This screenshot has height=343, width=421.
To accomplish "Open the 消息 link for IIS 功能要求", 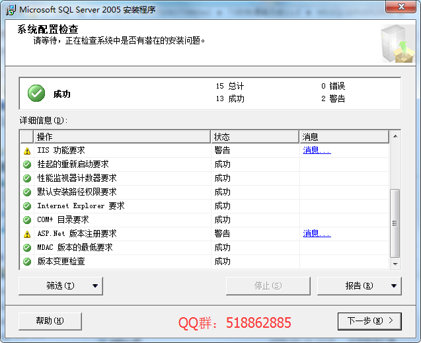I will pyautogui.click(x=317, y=150).
